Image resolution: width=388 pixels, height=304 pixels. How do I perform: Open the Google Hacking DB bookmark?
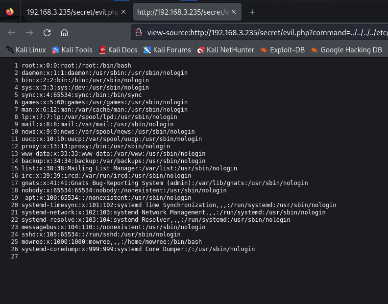click(x=346, y=50)
